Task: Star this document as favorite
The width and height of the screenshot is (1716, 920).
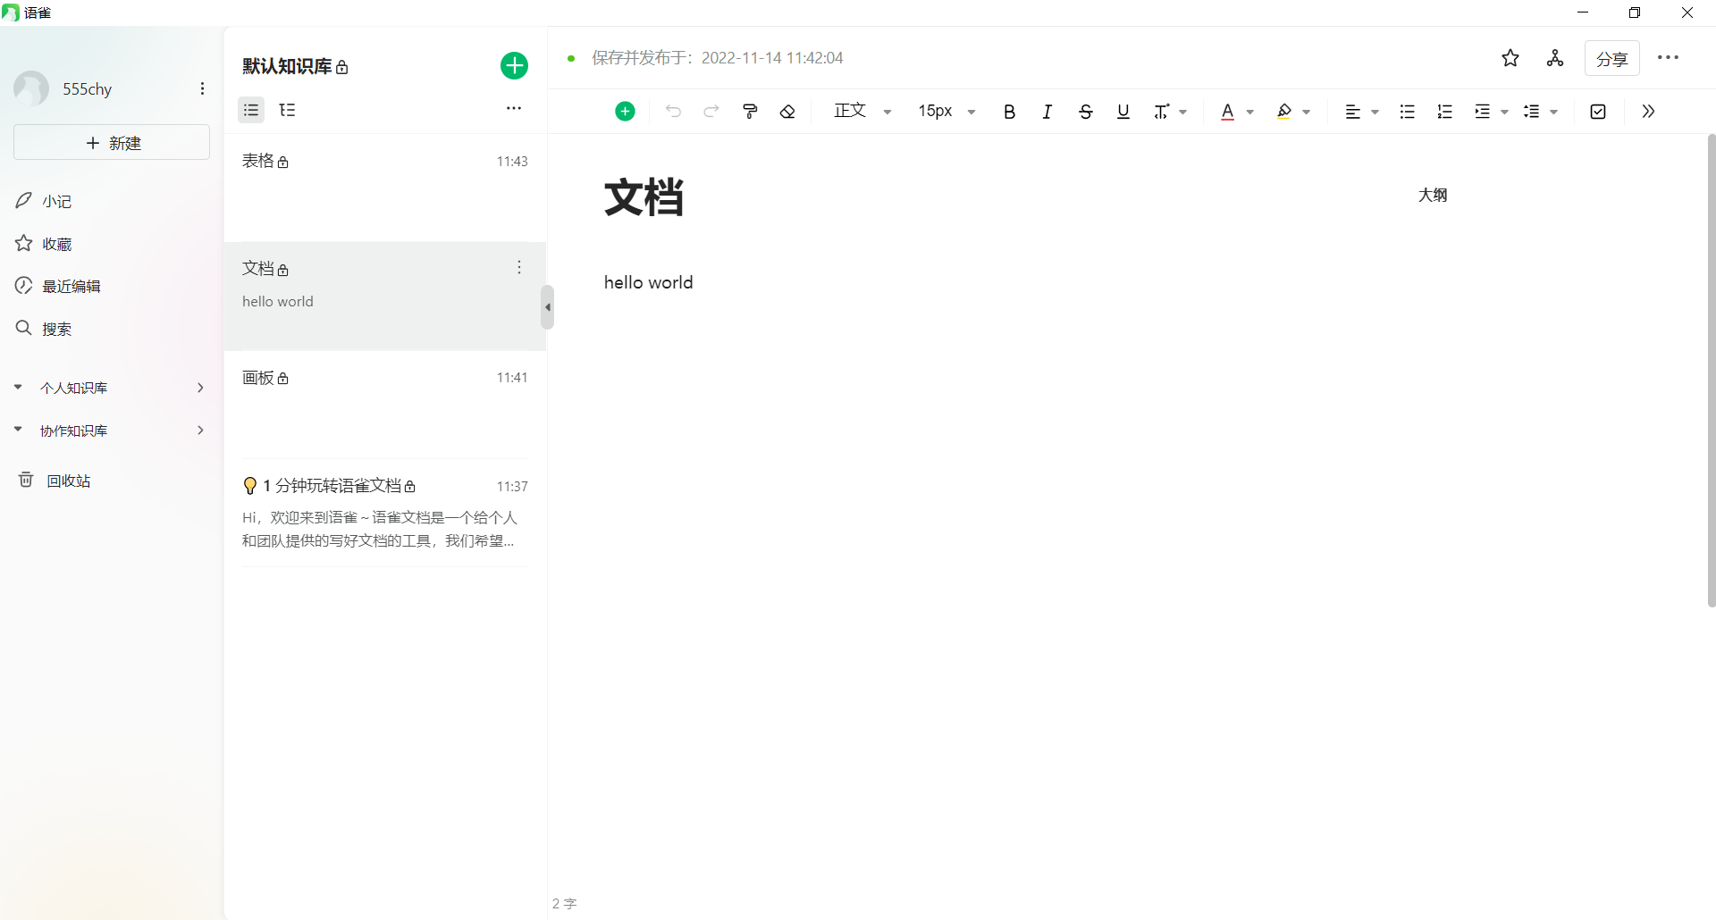Action: tap(1510, 58)
